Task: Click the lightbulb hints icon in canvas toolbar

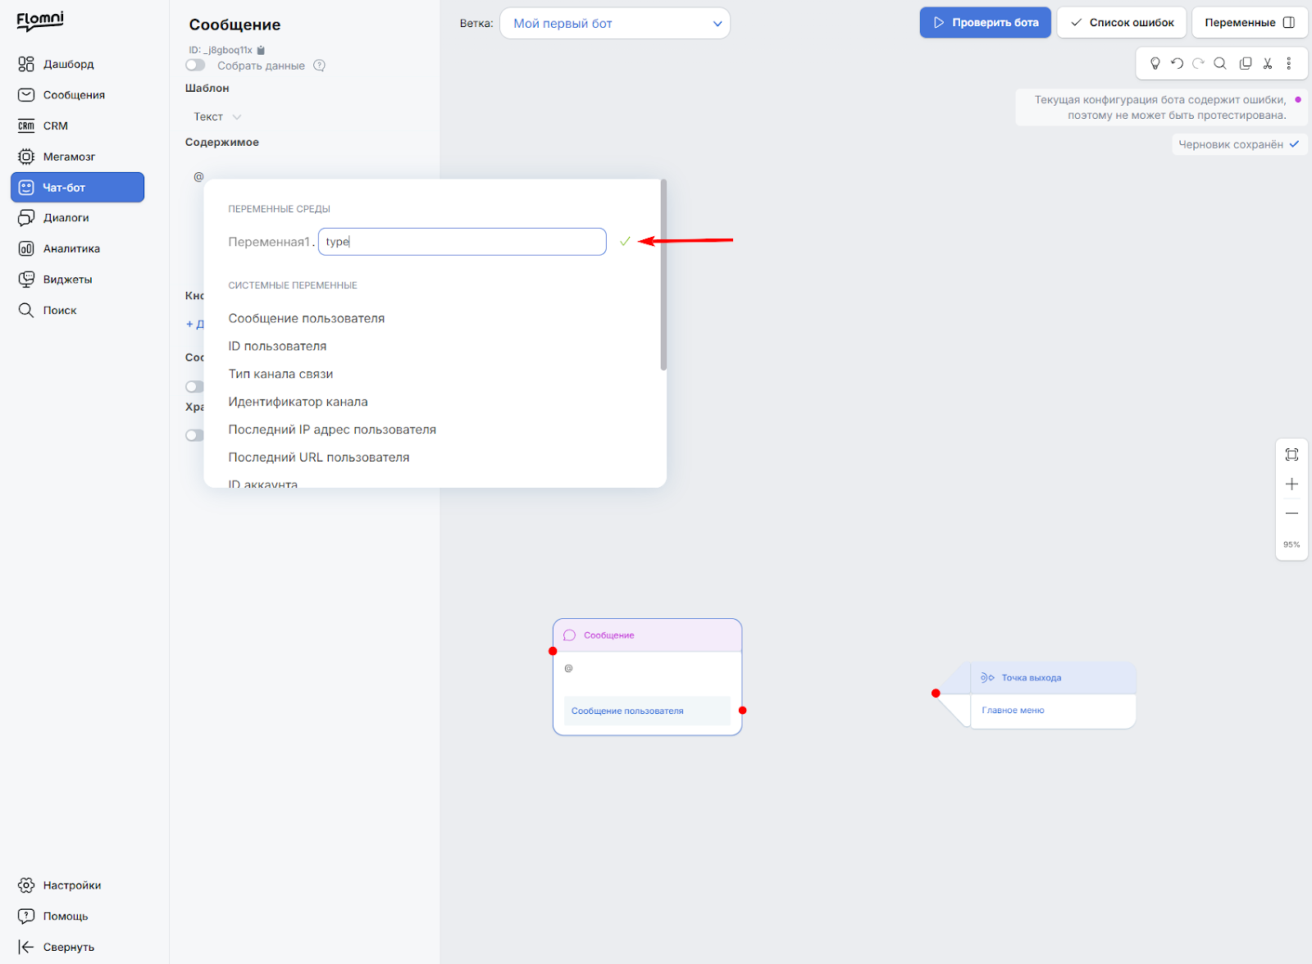Action: [x=1155, y=63]
